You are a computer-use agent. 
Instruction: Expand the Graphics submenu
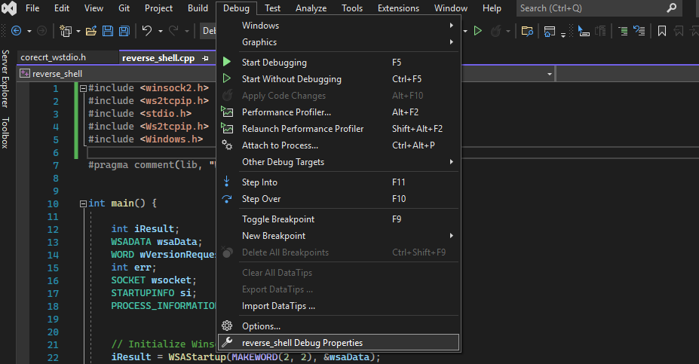339,42
